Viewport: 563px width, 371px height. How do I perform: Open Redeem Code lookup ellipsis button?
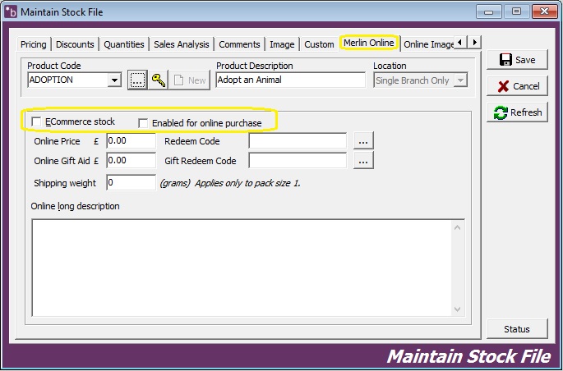(x=364, y=141)
